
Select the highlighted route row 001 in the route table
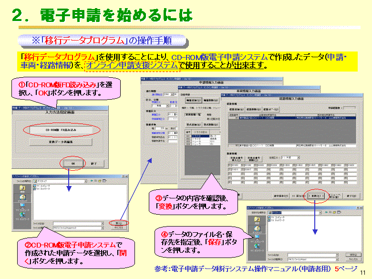click(292, 118)
